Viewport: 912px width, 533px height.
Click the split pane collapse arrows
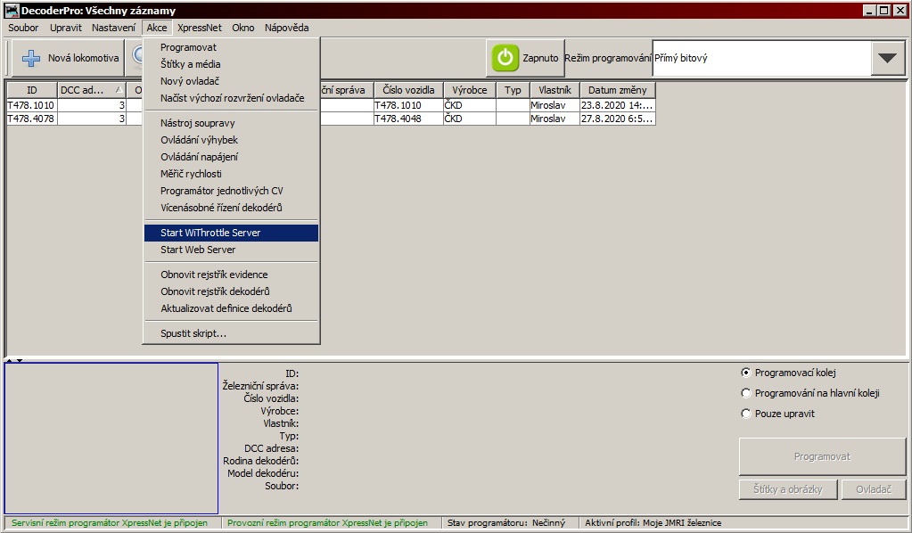pyautogui.click(x=14, y=360)
